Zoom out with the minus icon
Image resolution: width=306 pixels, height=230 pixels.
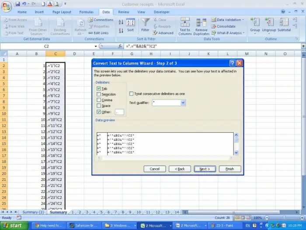pos(267,218)
